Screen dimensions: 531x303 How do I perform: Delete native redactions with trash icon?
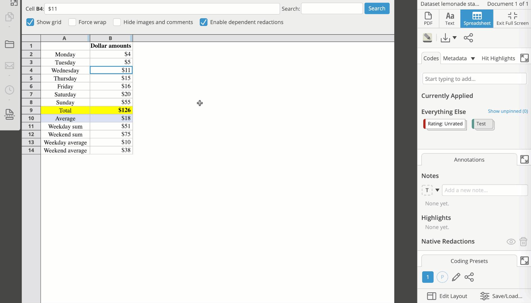point(523,242)
